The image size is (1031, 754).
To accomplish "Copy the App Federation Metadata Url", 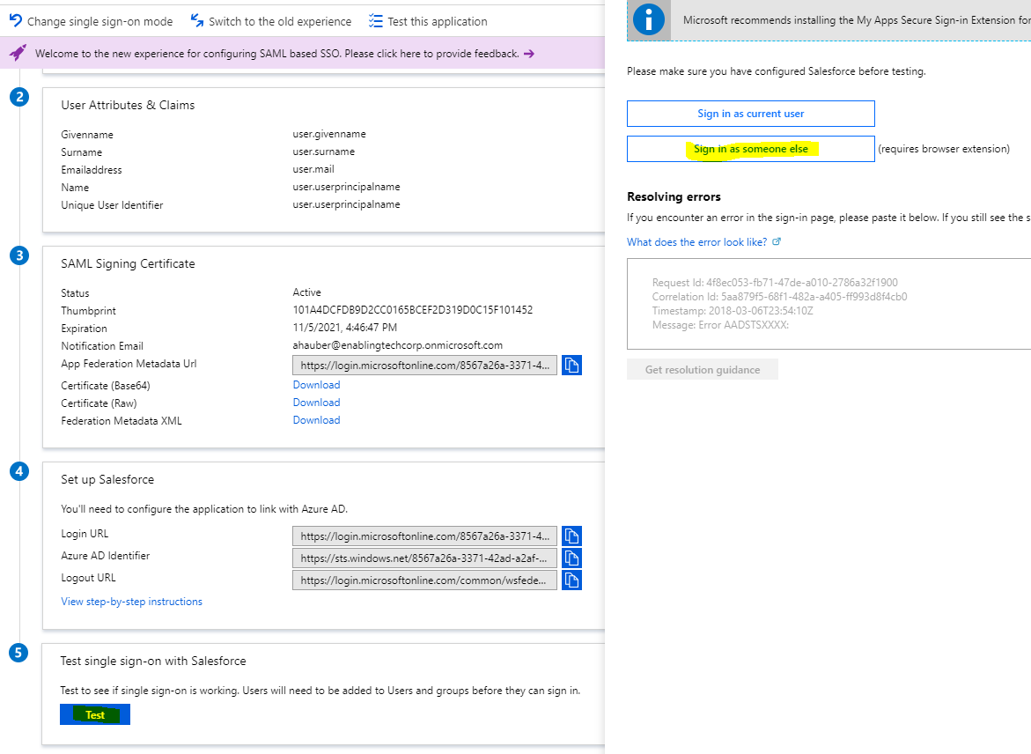I will [571, 366].
